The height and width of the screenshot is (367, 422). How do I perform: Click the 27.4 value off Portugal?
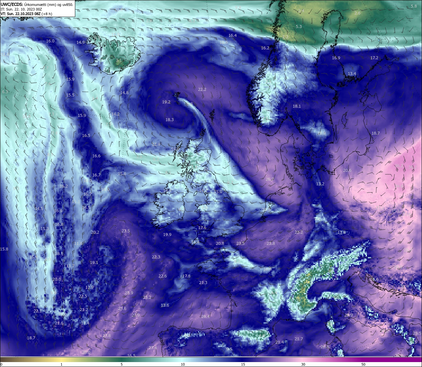(153, 348)
